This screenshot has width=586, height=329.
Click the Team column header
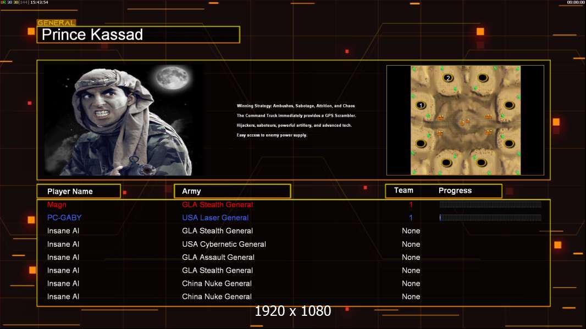(x=403, y=190)
